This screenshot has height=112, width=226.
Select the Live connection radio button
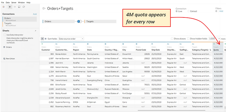177,11
